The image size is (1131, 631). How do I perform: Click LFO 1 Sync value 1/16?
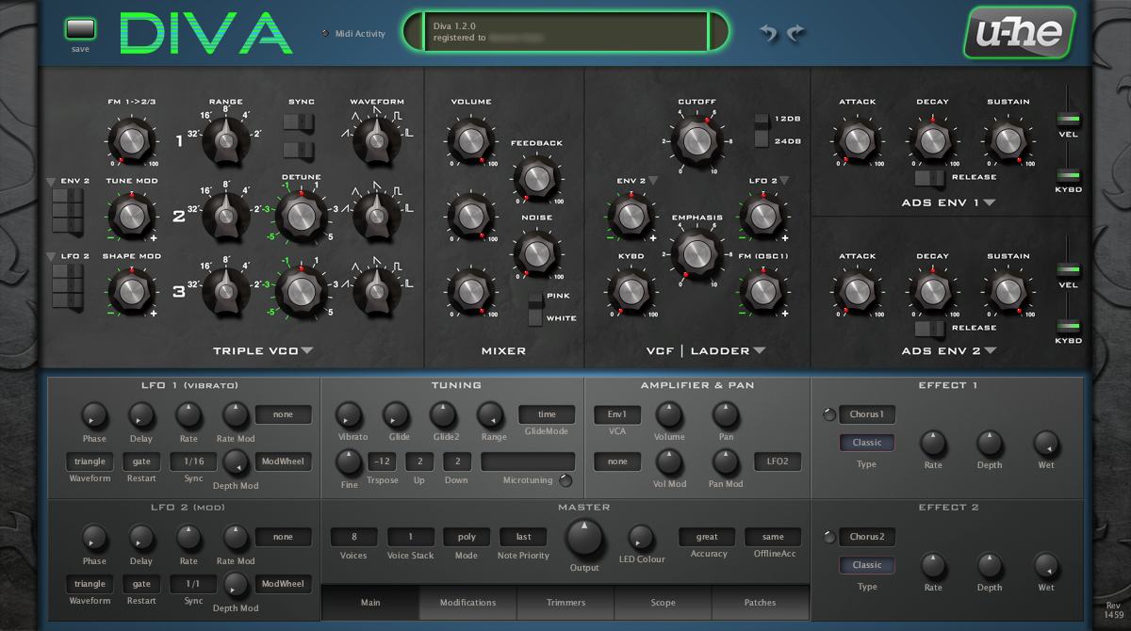193,461
